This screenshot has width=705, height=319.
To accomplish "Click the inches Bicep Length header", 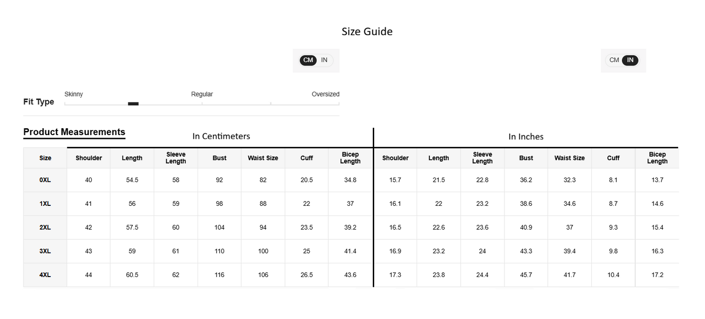I will tap(657, 158).
